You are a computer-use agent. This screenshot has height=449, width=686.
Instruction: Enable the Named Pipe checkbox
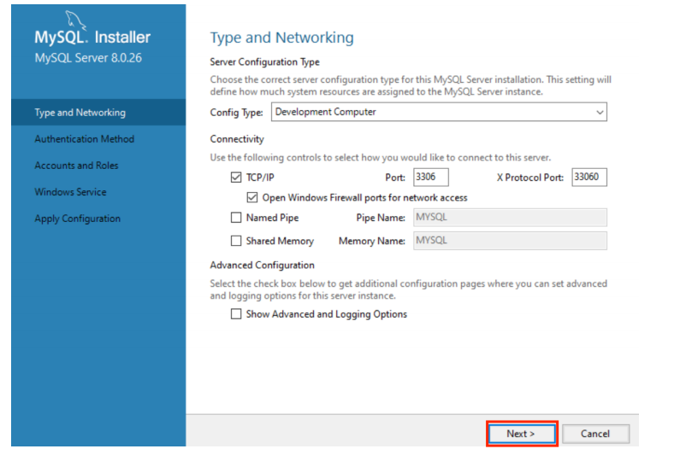(x=236, y=218)
